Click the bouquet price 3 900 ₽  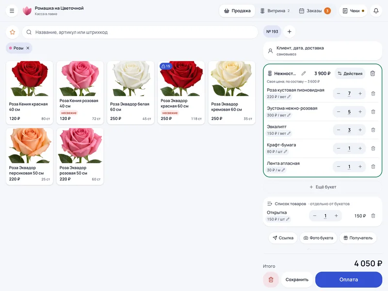(x=322, y=74)
